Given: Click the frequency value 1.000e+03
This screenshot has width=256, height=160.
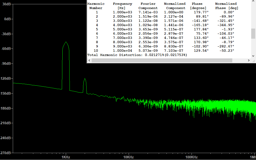Looking at the screenshot, I should [123, 12].
